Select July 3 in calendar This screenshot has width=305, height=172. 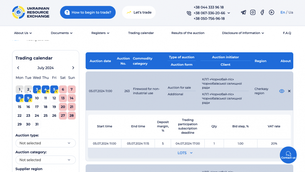37,89
